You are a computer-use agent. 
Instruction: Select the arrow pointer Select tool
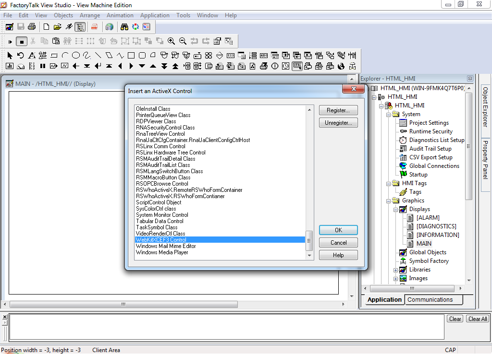tap(10, 56)
